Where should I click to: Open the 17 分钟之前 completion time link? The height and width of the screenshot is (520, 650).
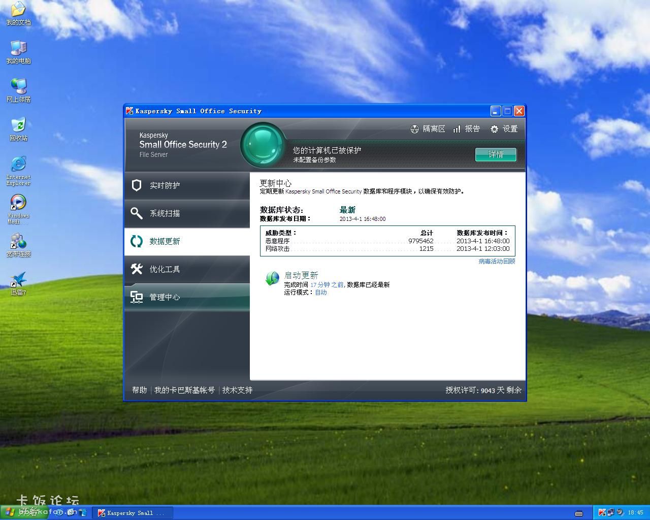[x=327, y=285]
